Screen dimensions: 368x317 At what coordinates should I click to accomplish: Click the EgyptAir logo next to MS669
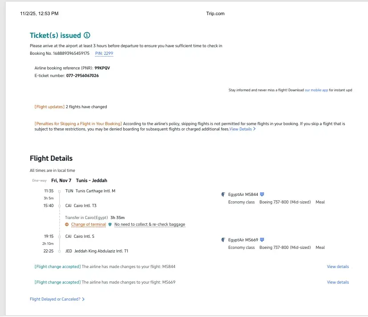point(223,240)
